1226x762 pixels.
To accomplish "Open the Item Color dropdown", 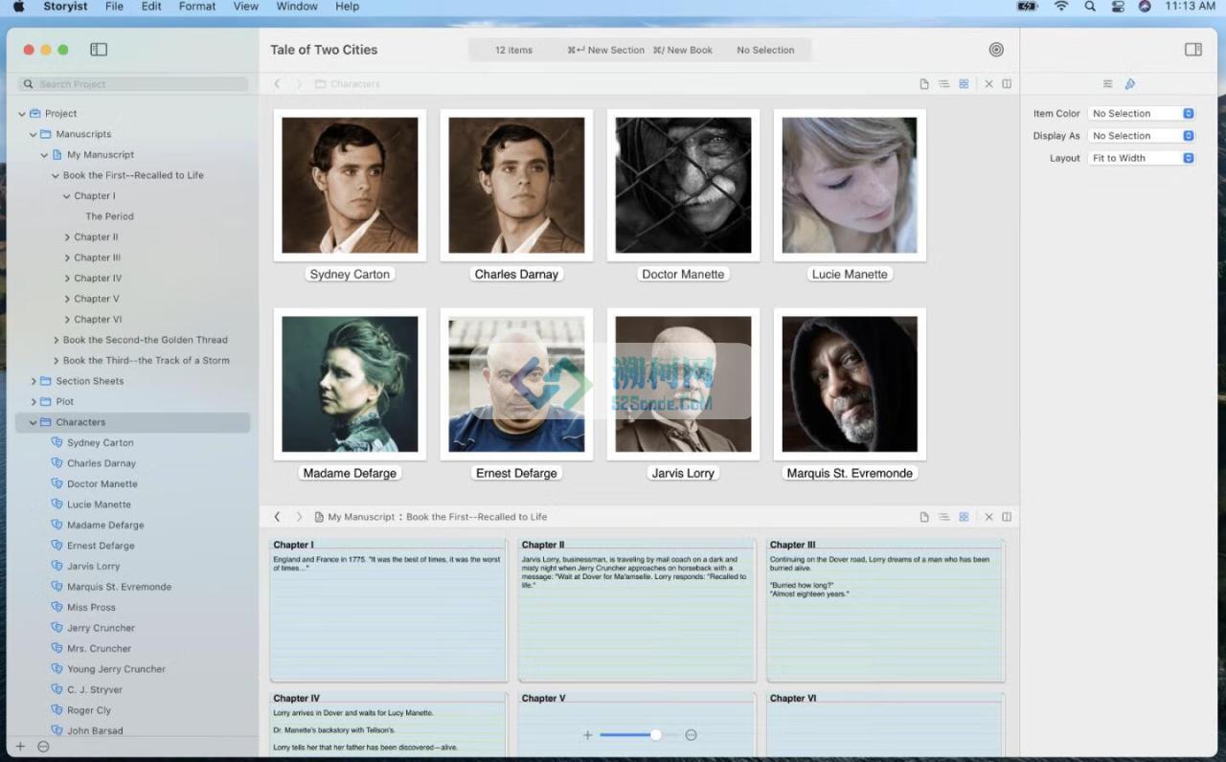I will coord(1141,113).
